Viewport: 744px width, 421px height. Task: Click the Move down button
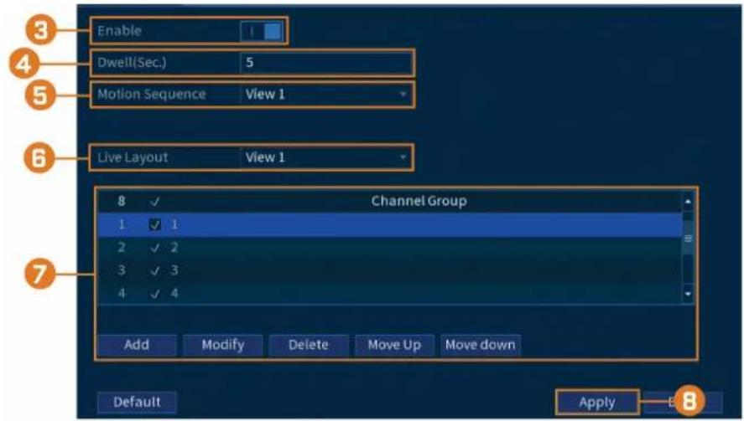(x=480, y=345)
